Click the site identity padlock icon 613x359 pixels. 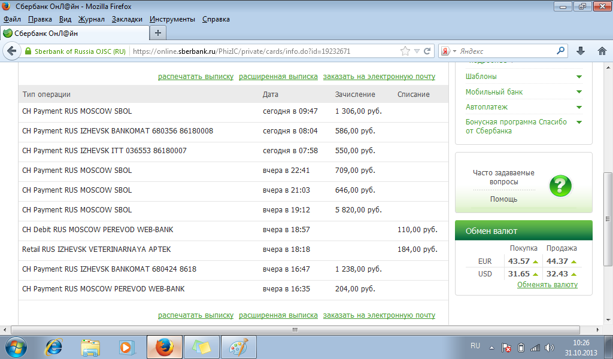28,51
